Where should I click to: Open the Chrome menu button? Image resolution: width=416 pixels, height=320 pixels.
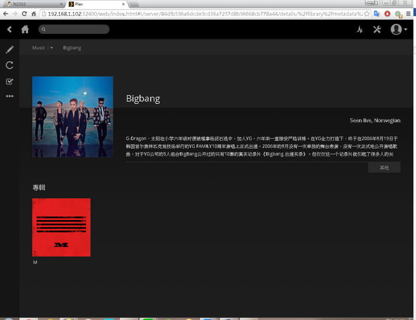[x=409, y=13]
